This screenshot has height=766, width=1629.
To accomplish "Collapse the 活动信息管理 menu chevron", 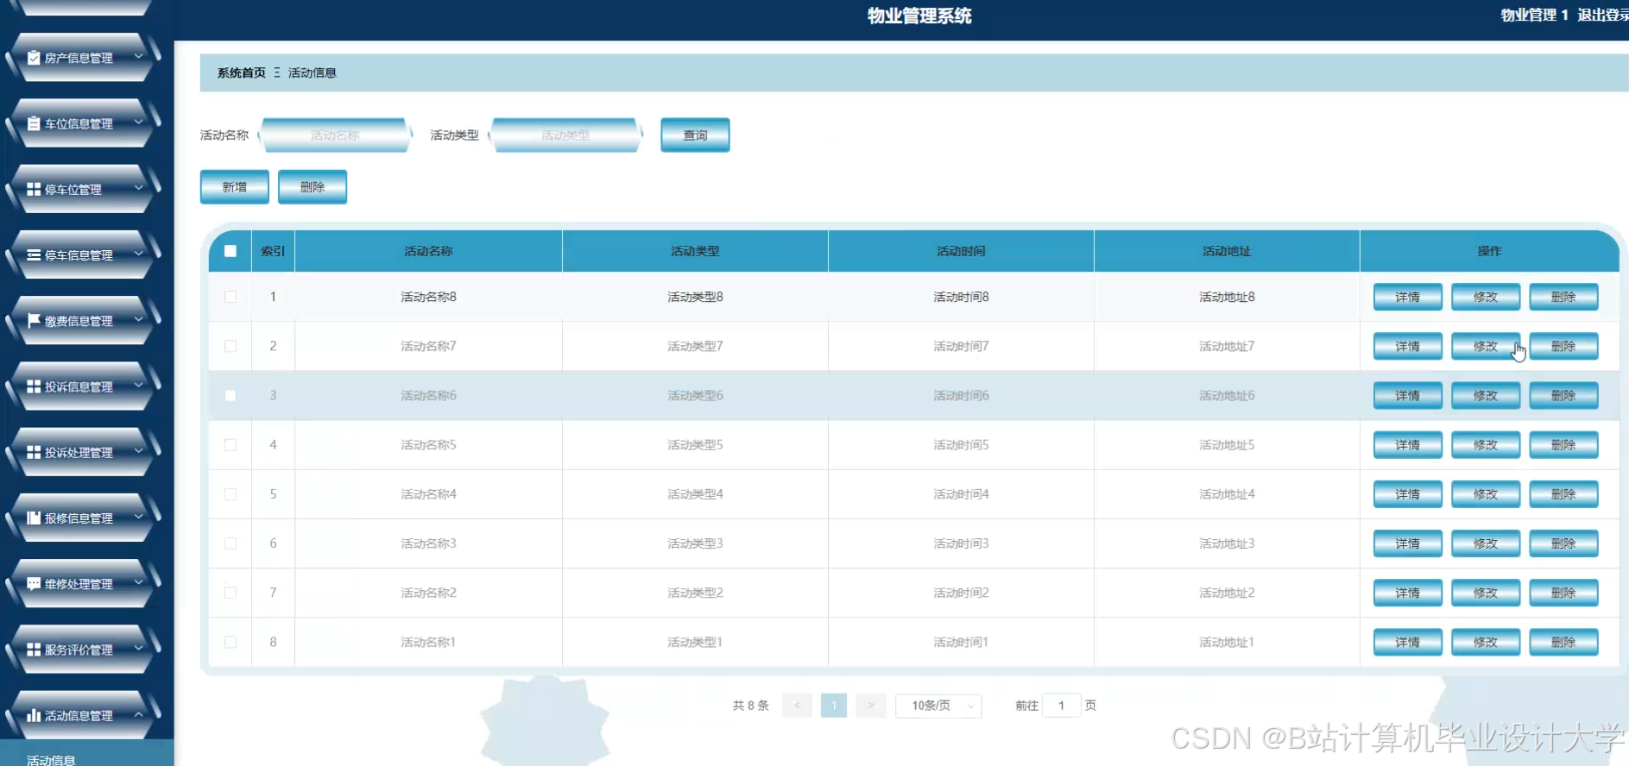I will [138, 714].
